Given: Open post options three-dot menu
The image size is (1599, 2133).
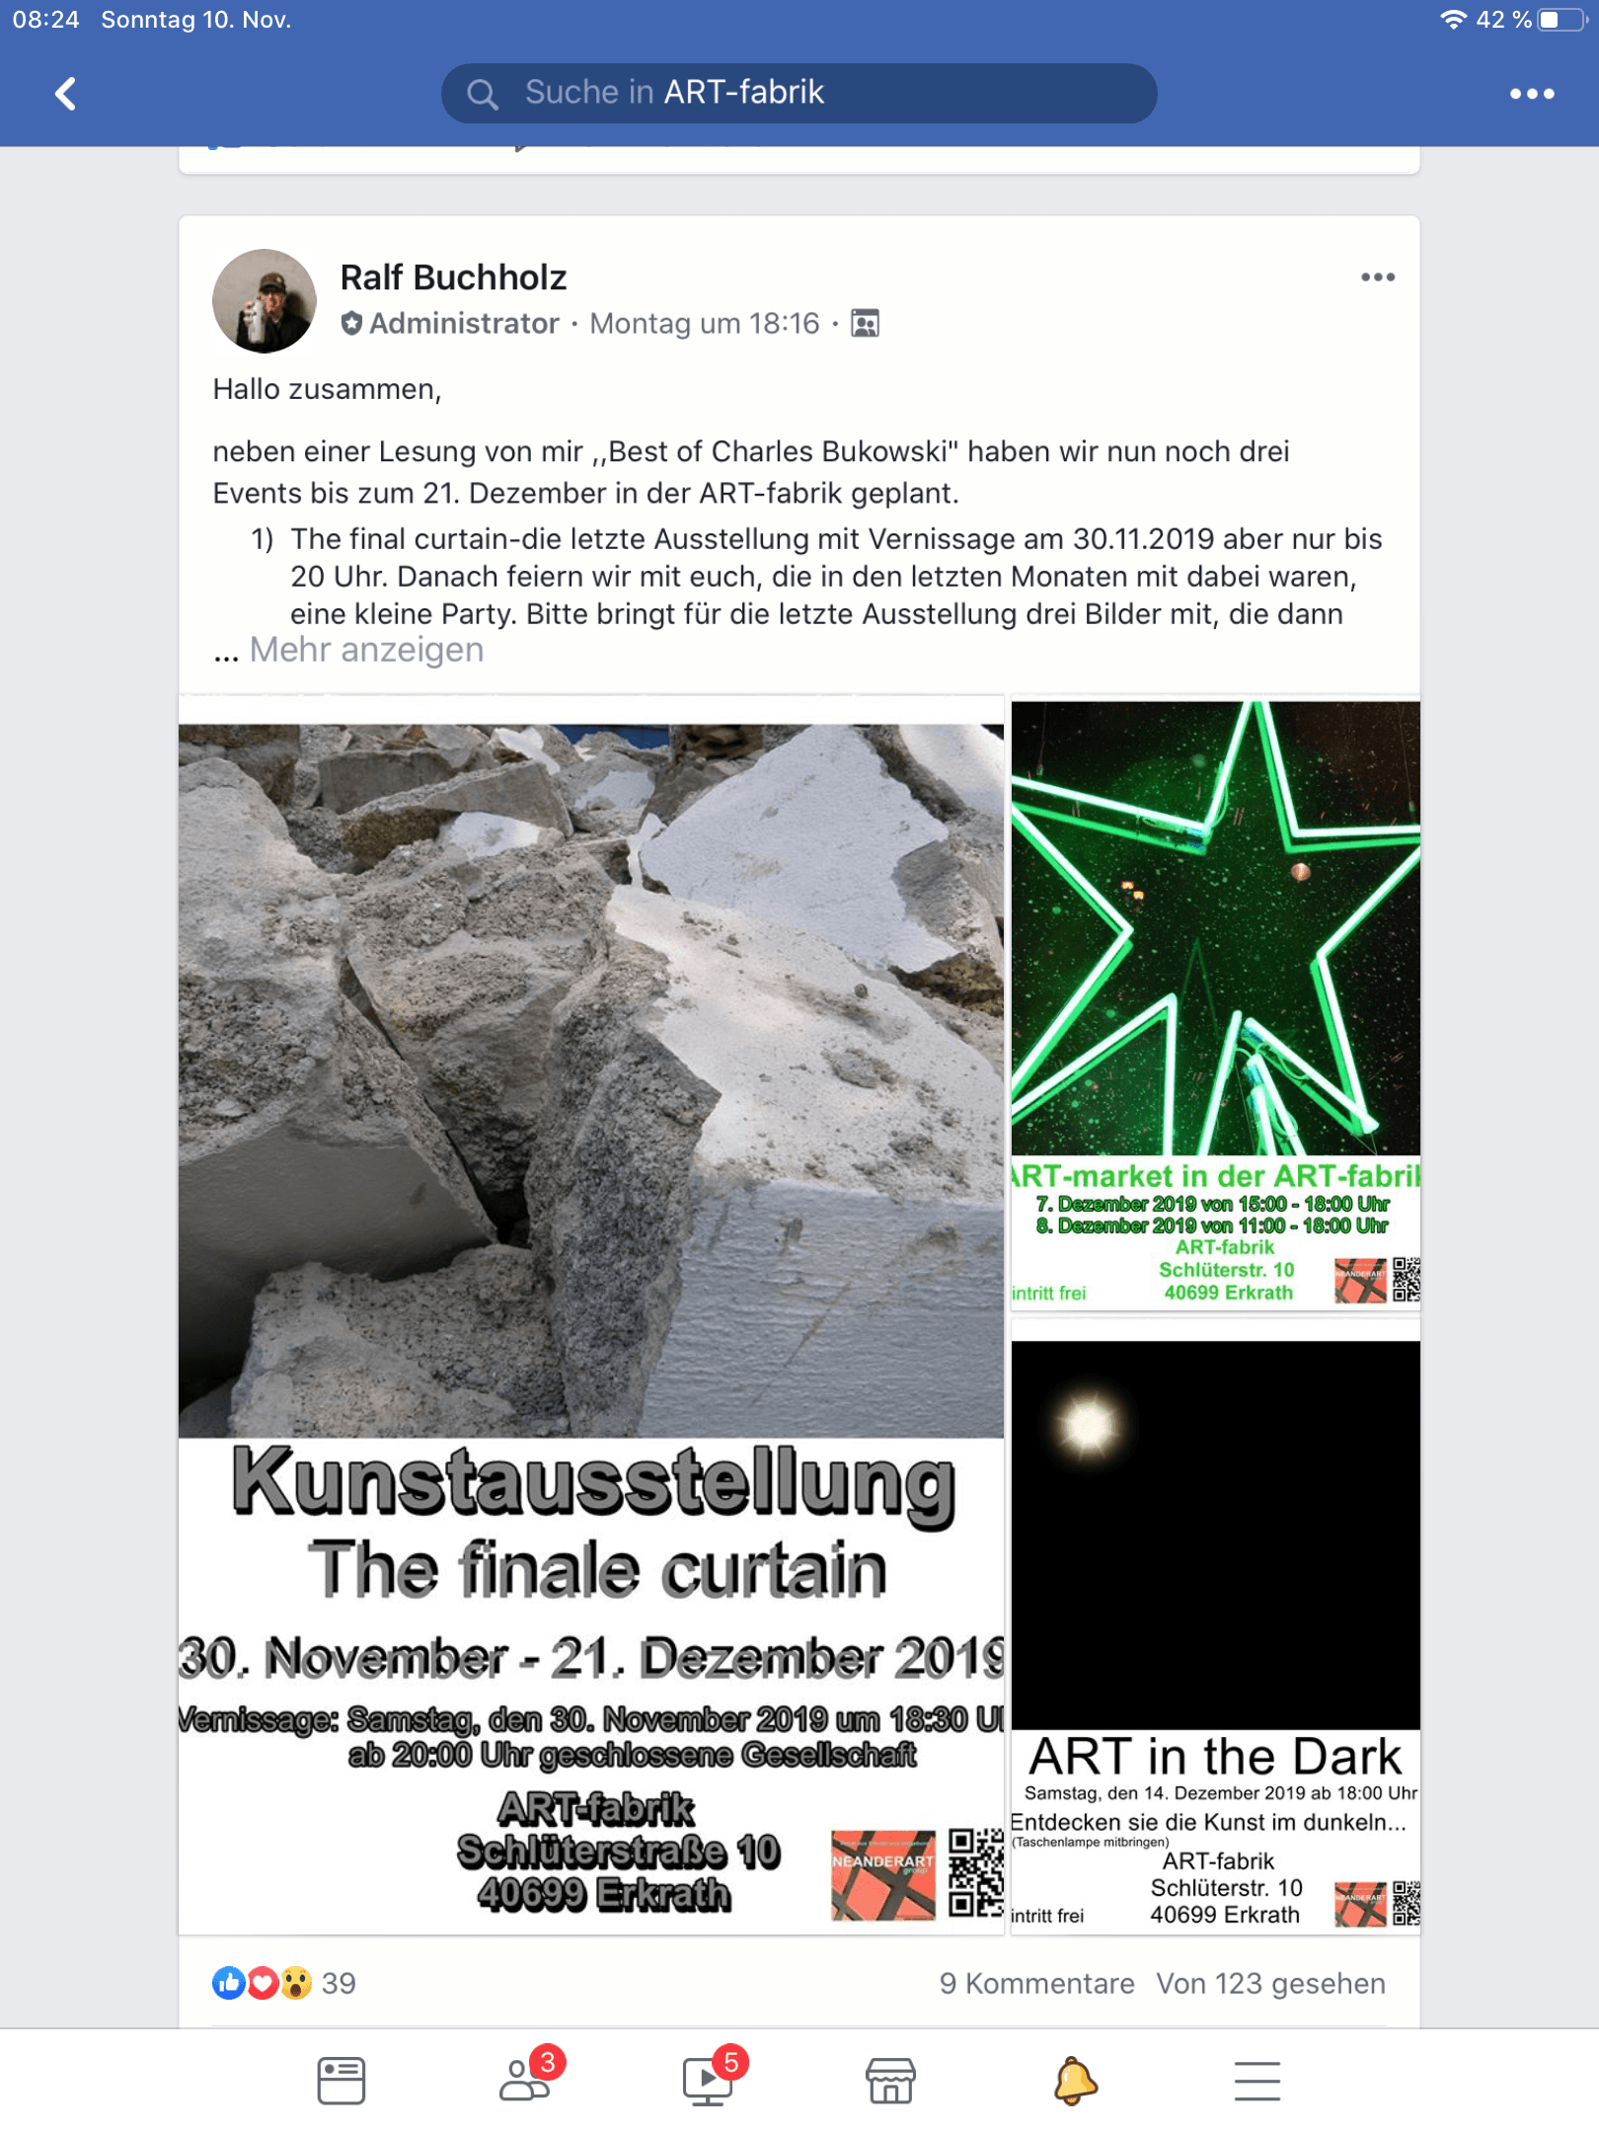Looking at the screenshot, I should (1377, 277).
